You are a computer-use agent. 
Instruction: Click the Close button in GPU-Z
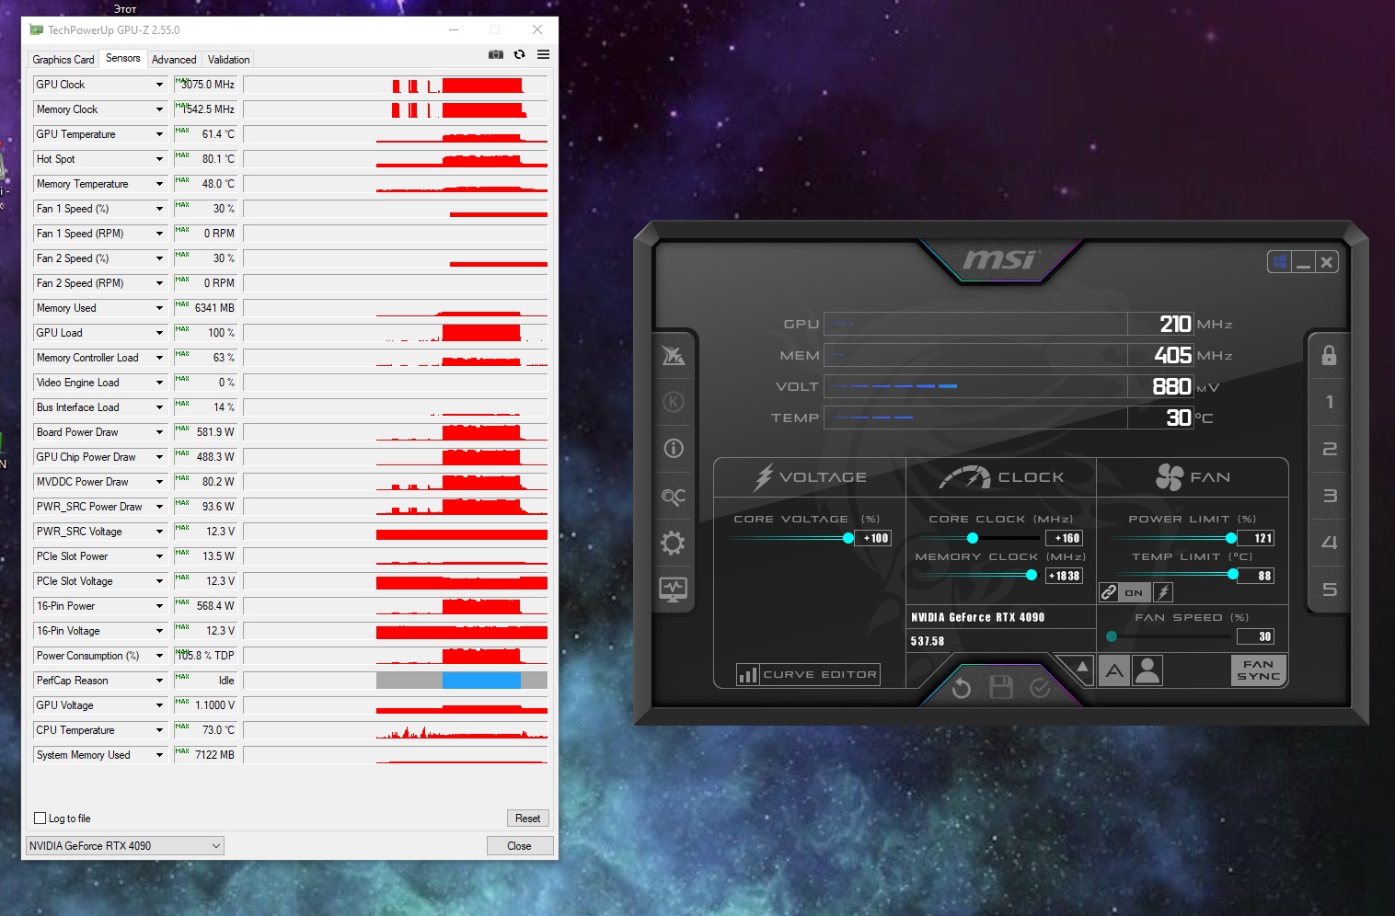pyautogui.click(x=520, y=846)
